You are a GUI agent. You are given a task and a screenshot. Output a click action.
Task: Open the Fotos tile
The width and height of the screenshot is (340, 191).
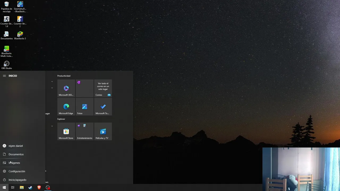84,107
